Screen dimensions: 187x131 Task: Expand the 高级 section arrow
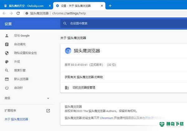(x=48, y=98)
